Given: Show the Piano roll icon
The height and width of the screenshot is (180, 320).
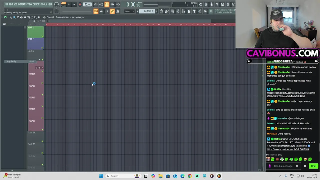Looking at the screenshot, I should point(167,11).
